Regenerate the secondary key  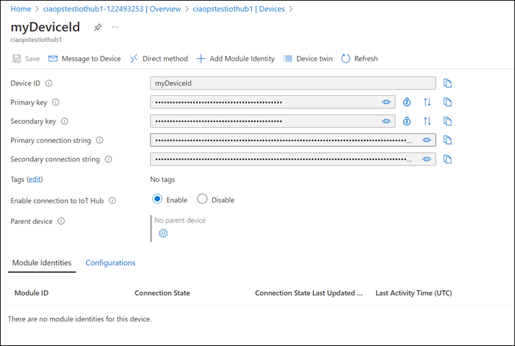407,121
